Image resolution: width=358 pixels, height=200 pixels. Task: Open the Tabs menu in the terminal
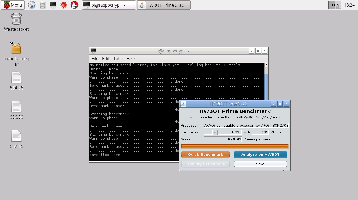click(x=118, y=59)
